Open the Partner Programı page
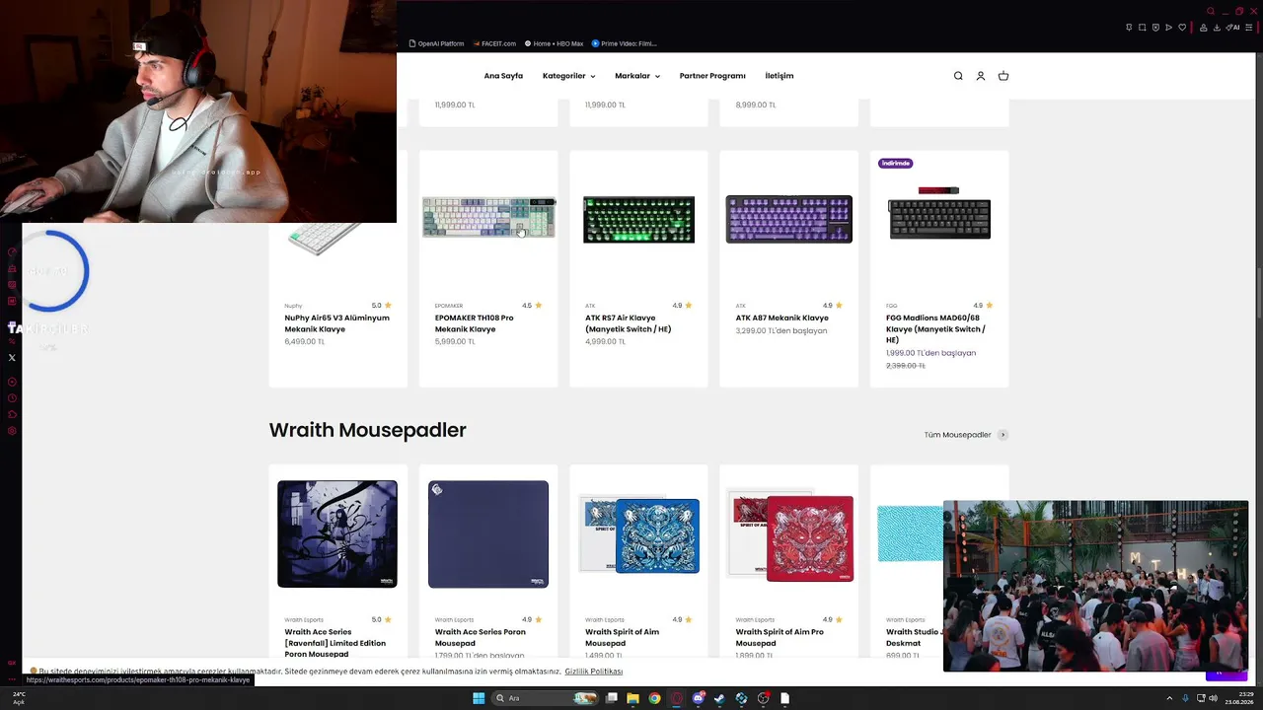The image size is (1263, 710). (x=712, y=76)
